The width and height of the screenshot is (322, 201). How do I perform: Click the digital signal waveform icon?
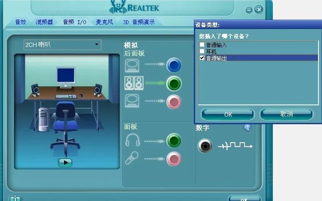[x=235, y=146]
